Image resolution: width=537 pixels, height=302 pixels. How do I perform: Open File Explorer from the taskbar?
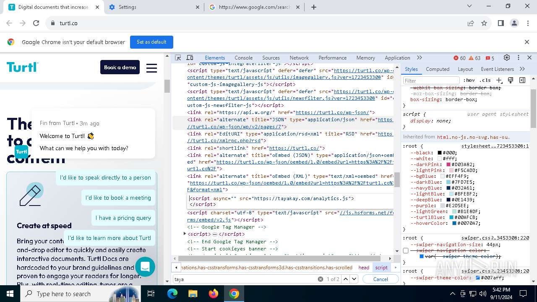[193, 294]
